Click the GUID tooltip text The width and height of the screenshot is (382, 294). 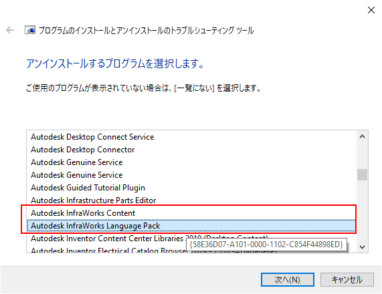point(266,245)
